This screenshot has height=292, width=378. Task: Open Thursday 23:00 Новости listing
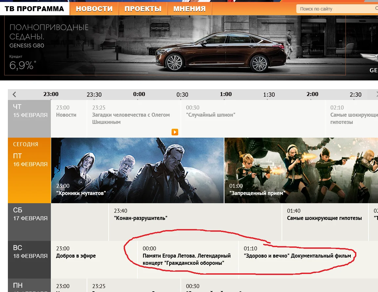(x=69, y=119)
